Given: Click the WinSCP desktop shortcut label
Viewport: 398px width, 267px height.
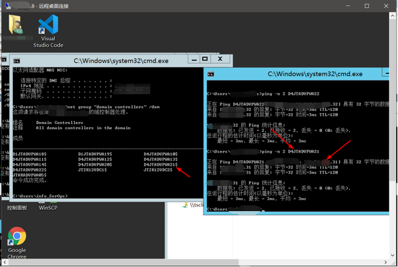Looking at the screenshot, I should tap(48, 208).
